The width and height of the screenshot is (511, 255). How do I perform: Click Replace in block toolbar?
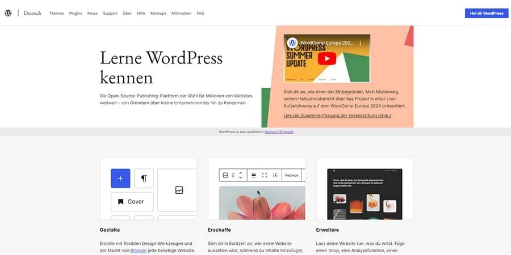point(292,175)
